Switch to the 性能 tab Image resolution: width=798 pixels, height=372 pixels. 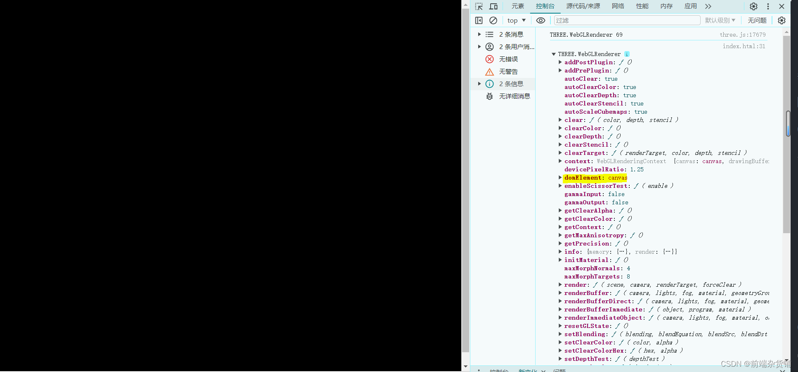pyautogui.click(x=642, y=6)
